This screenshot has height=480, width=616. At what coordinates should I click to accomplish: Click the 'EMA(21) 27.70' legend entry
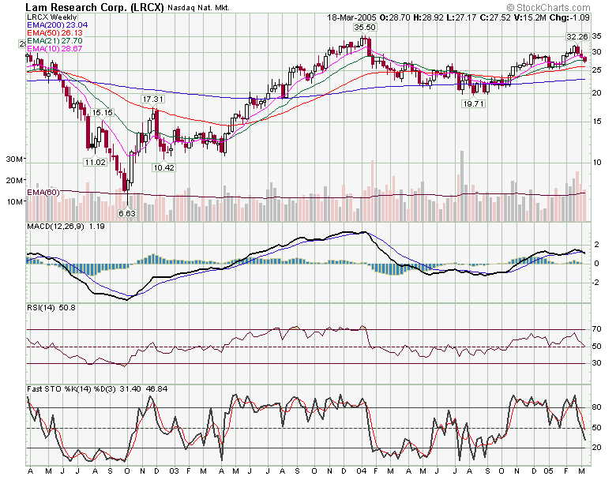55,41
